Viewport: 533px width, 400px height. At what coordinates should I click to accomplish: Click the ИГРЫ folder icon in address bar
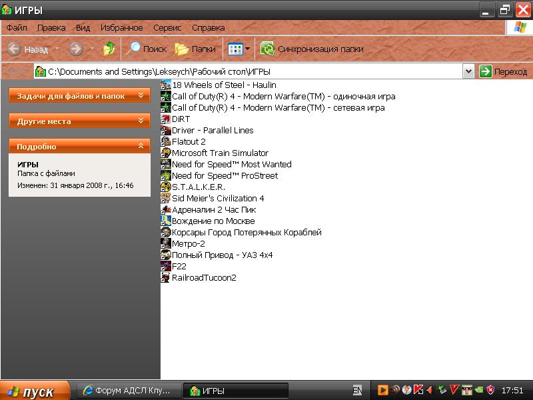coord(41,71)
